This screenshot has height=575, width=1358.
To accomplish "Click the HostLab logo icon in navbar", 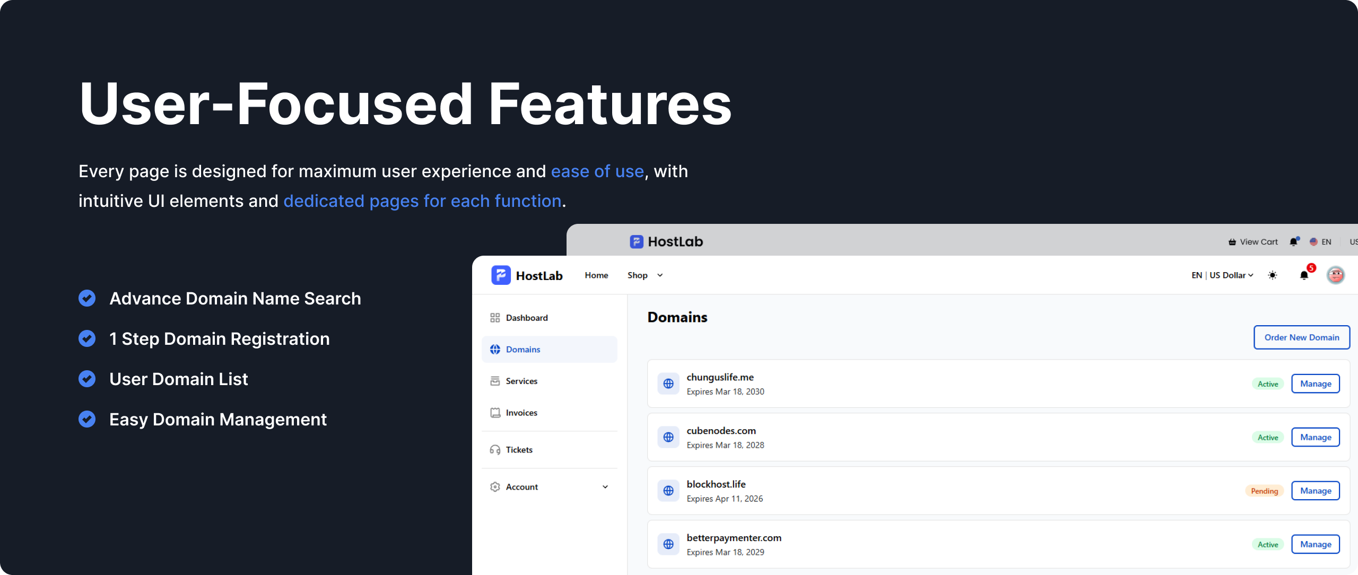I will tap(500, 275).
